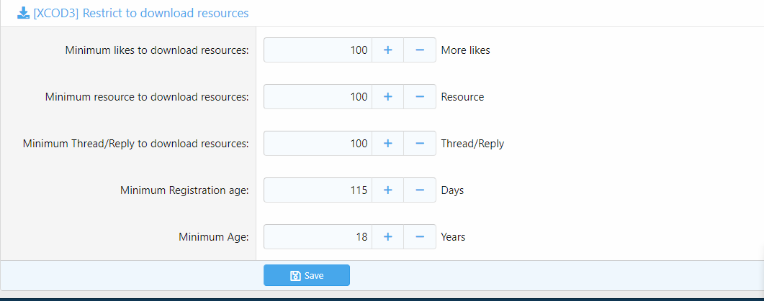The width and height of the screenshot is (764, 301).
Task: Decrease minimum likes with minus button
Action: [420, 50]
